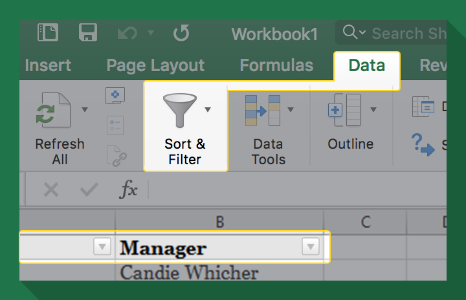Open the column A filter dropdown
The image size is (466, 300).
102,247
